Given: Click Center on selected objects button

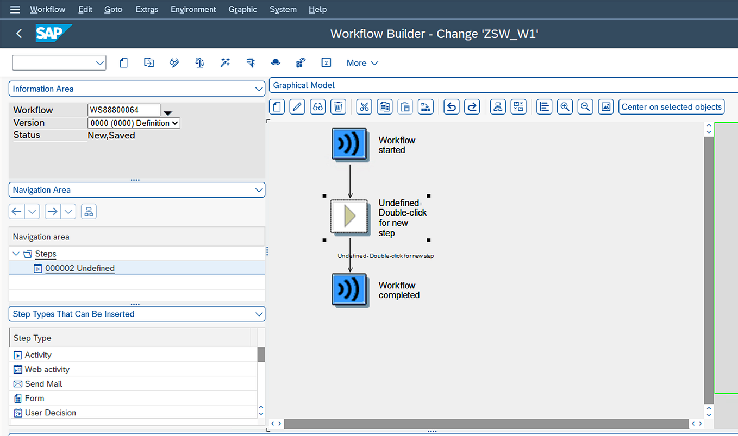Looking at the screenshot, I should tap(672, 107).
